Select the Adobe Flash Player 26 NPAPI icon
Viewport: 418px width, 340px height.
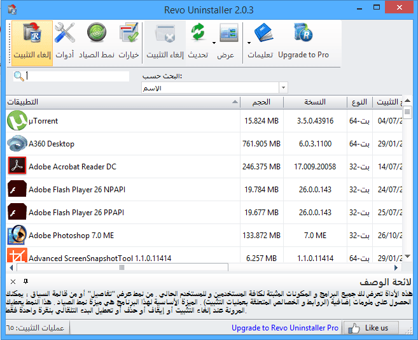pyautogui.click(x=17, y=188)
